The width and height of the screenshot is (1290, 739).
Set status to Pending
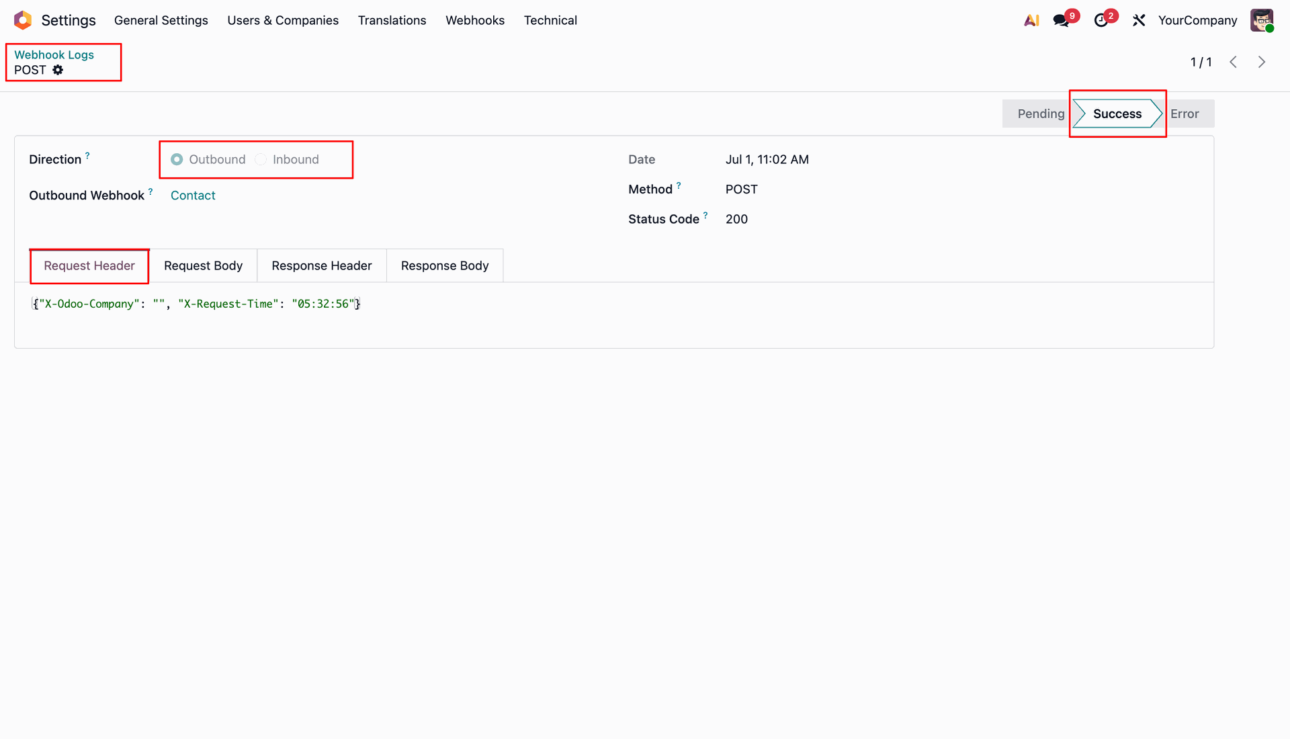point(1040,114)
